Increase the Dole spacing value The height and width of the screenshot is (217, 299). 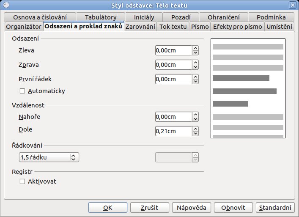195,129
